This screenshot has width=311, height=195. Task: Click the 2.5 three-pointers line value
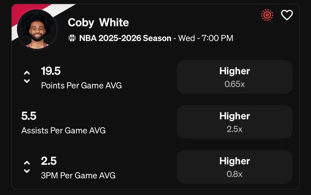pos(49,161)
